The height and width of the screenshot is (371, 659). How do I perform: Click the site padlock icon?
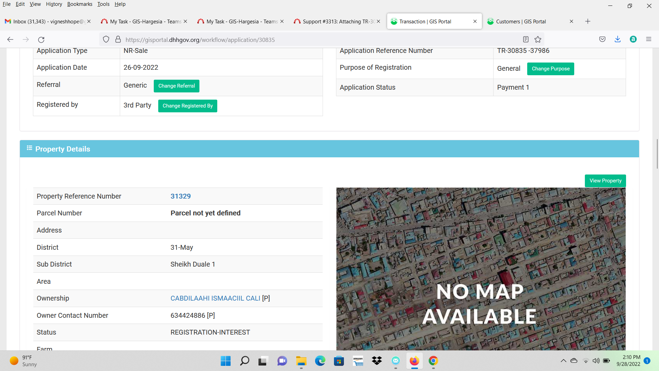click(x=118, y=40)
